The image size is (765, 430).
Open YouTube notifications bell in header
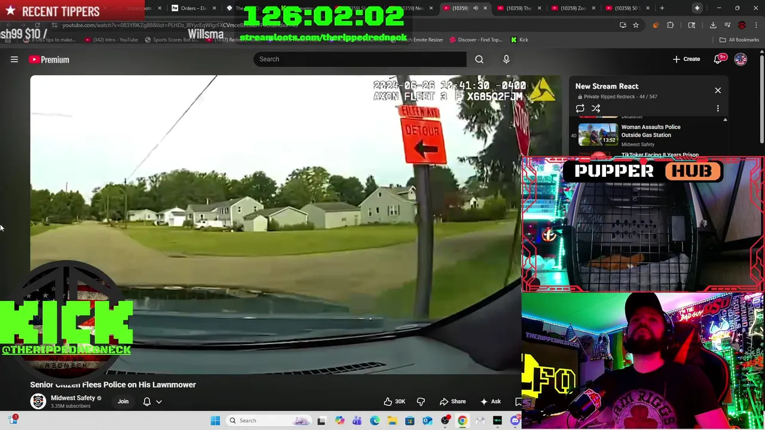coord(718,59)
